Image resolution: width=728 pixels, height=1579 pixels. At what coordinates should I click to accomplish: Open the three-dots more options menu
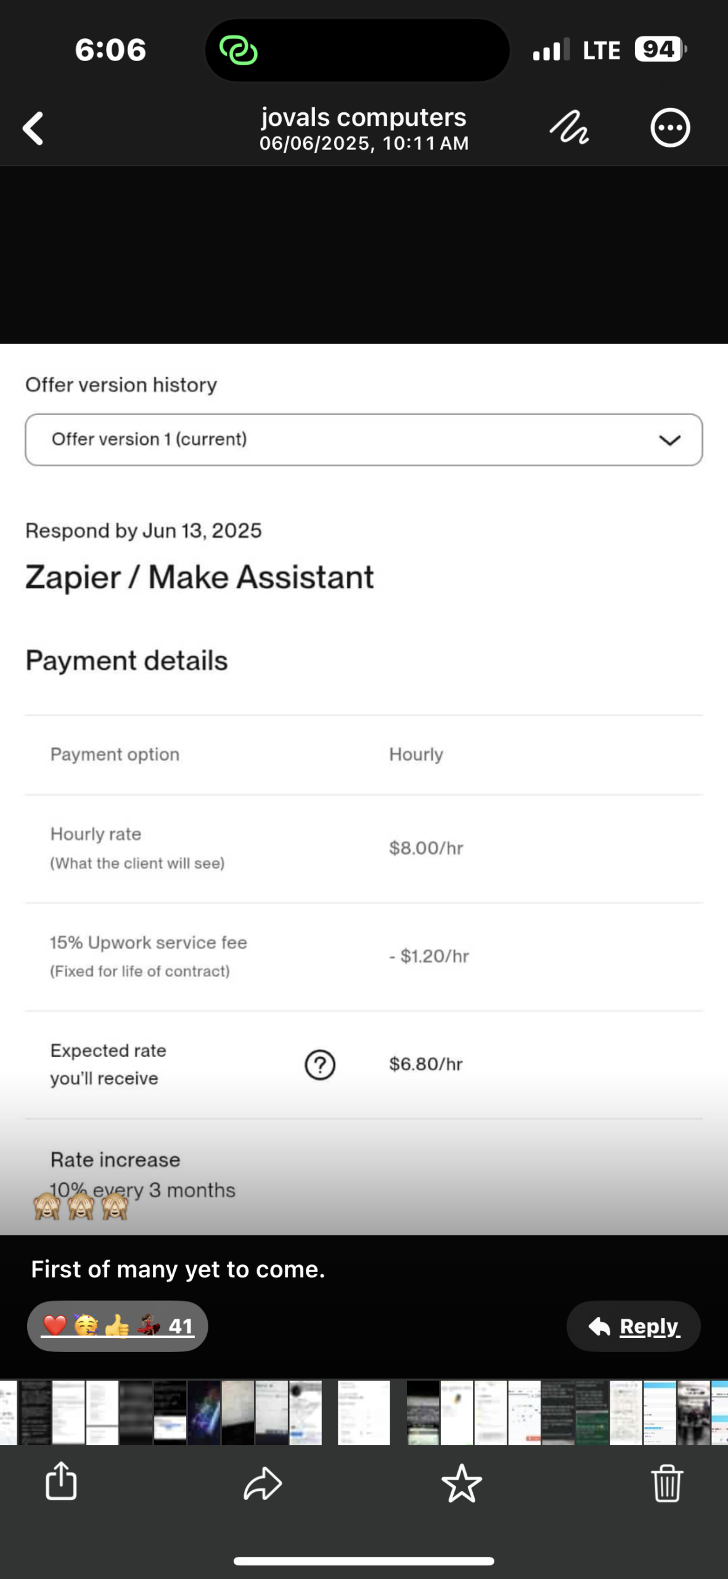[670, 128]
